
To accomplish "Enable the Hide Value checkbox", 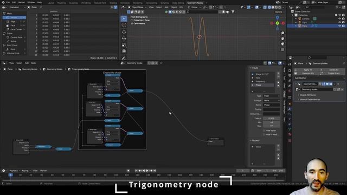I will [x=264, y=131].
